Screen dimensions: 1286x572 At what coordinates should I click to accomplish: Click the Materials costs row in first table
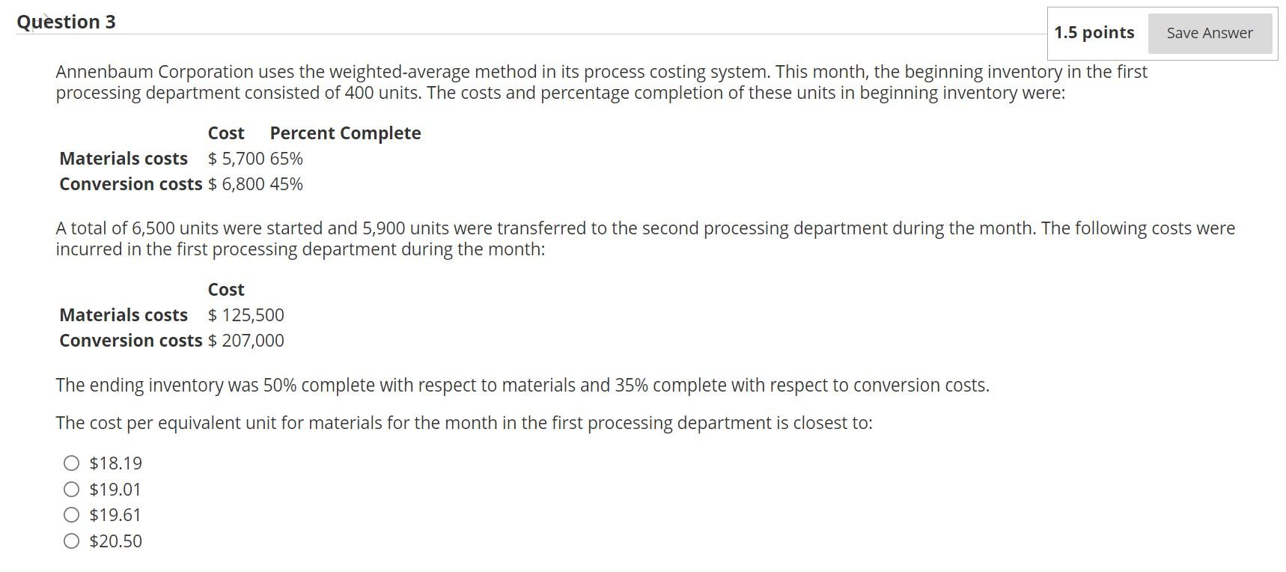[123, 158]
